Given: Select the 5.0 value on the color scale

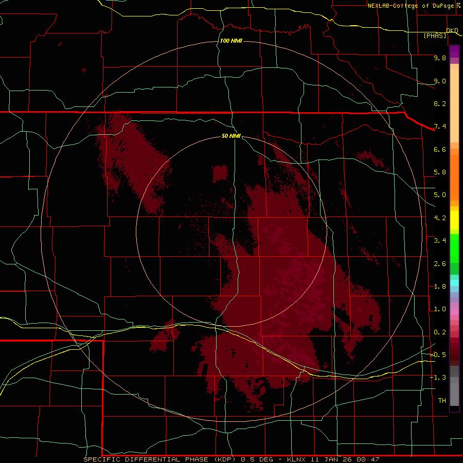Looking at the screenshot, I should 440,195.
